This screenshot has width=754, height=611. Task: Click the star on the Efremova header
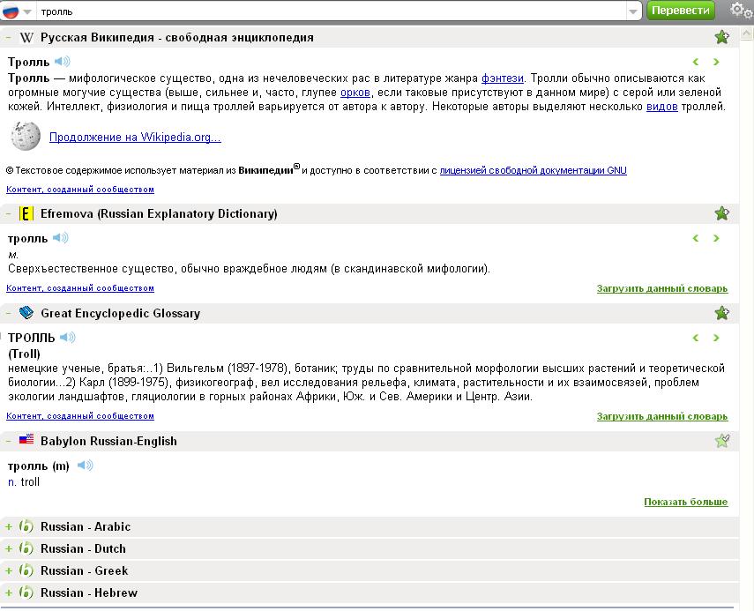point(721,213)
